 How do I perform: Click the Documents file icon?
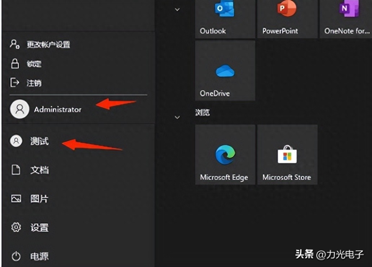tap(16, 170)
